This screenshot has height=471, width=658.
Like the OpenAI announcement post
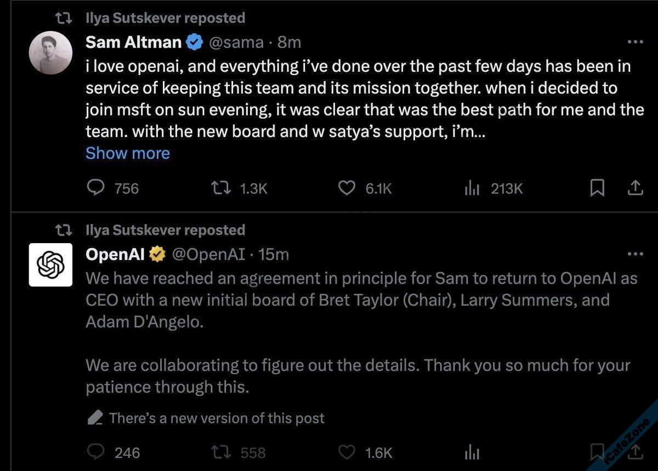point(347,452)
